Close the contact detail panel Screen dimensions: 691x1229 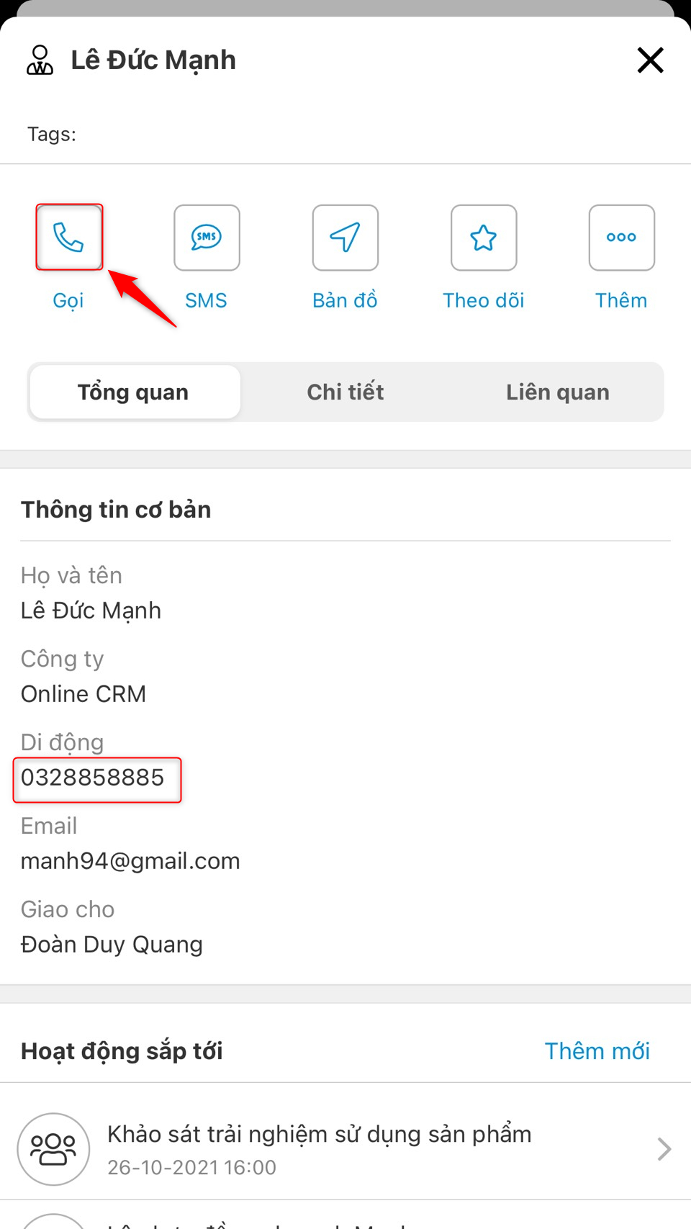pos(650,60)
